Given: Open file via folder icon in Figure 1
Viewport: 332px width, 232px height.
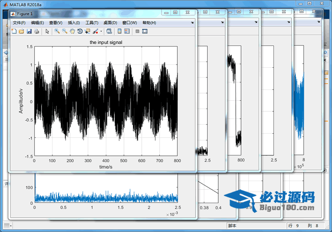Looking at the screenshot, I should (21, 31).
